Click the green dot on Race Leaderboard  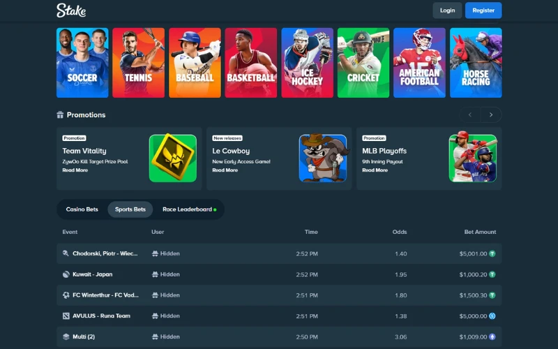(215, 209)
